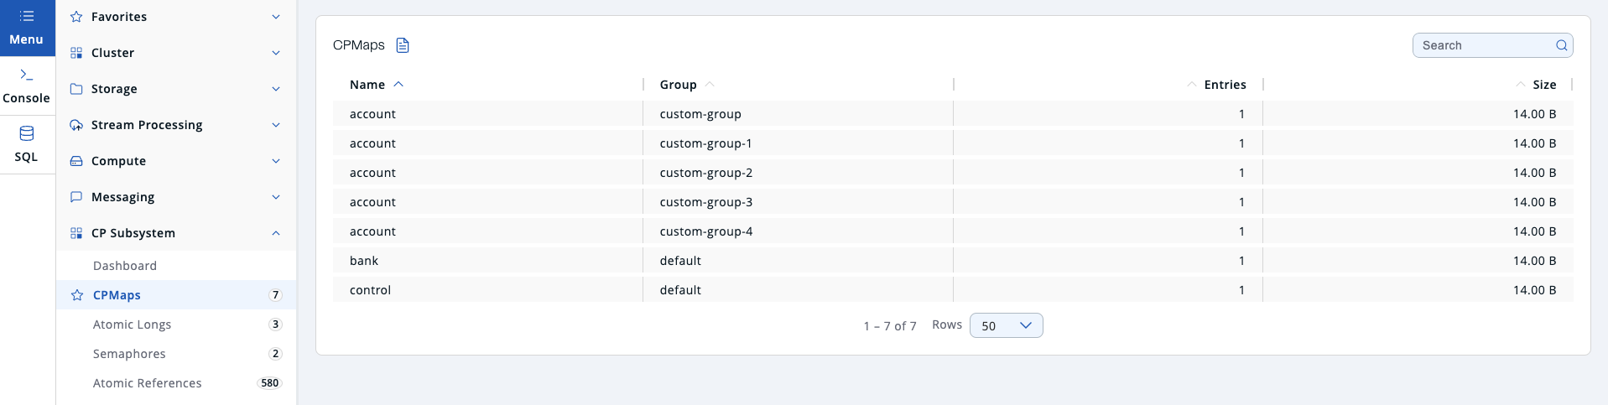Sort table by Entries column
Image resolution: width=1608 pixels, height=405 pixels.
pyautogui.click(x=1224, y=85)
